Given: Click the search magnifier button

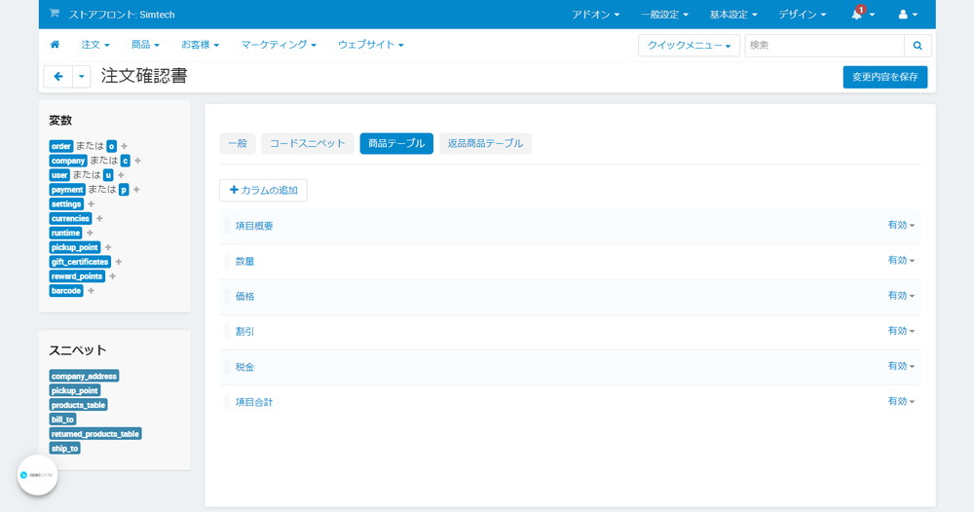Looking at the screenshot, I should pos(918,46).
